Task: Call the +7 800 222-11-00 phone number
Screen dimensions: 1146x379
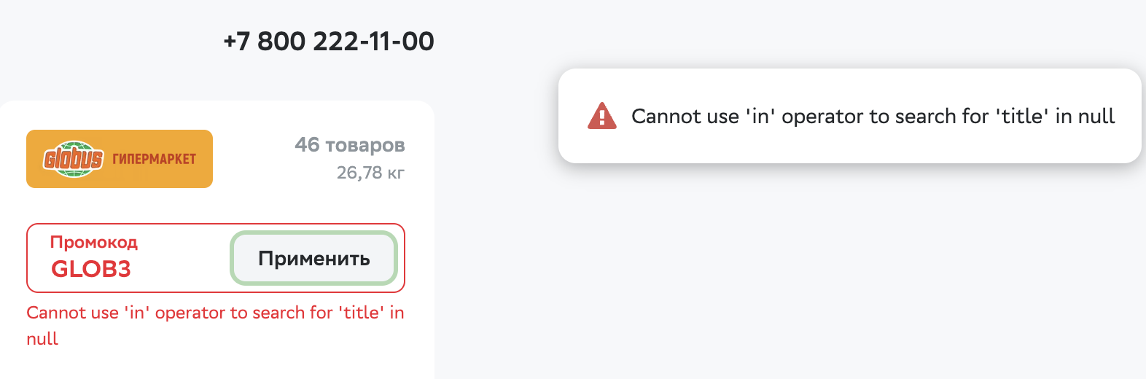Action: click(329, 42)
